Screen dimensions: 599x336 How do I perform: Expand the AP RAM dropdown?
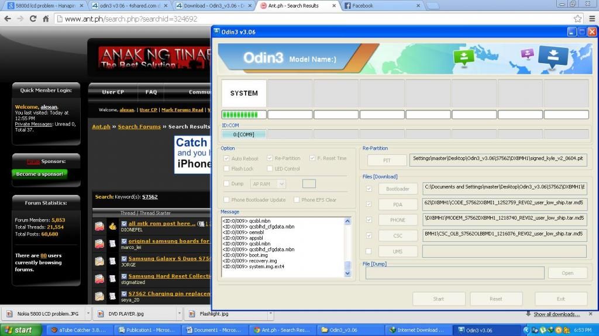click(281, 184)
